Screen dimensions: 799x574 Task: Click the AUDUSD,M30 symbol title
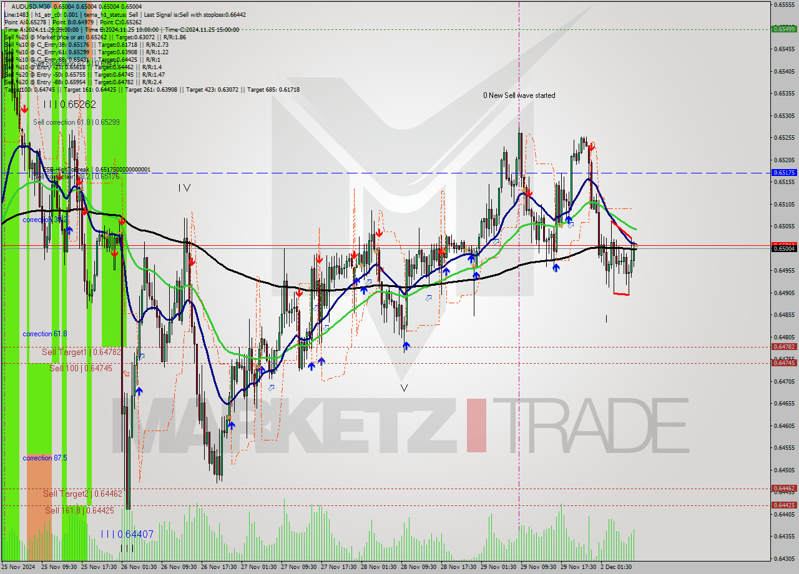pos(31,6)
